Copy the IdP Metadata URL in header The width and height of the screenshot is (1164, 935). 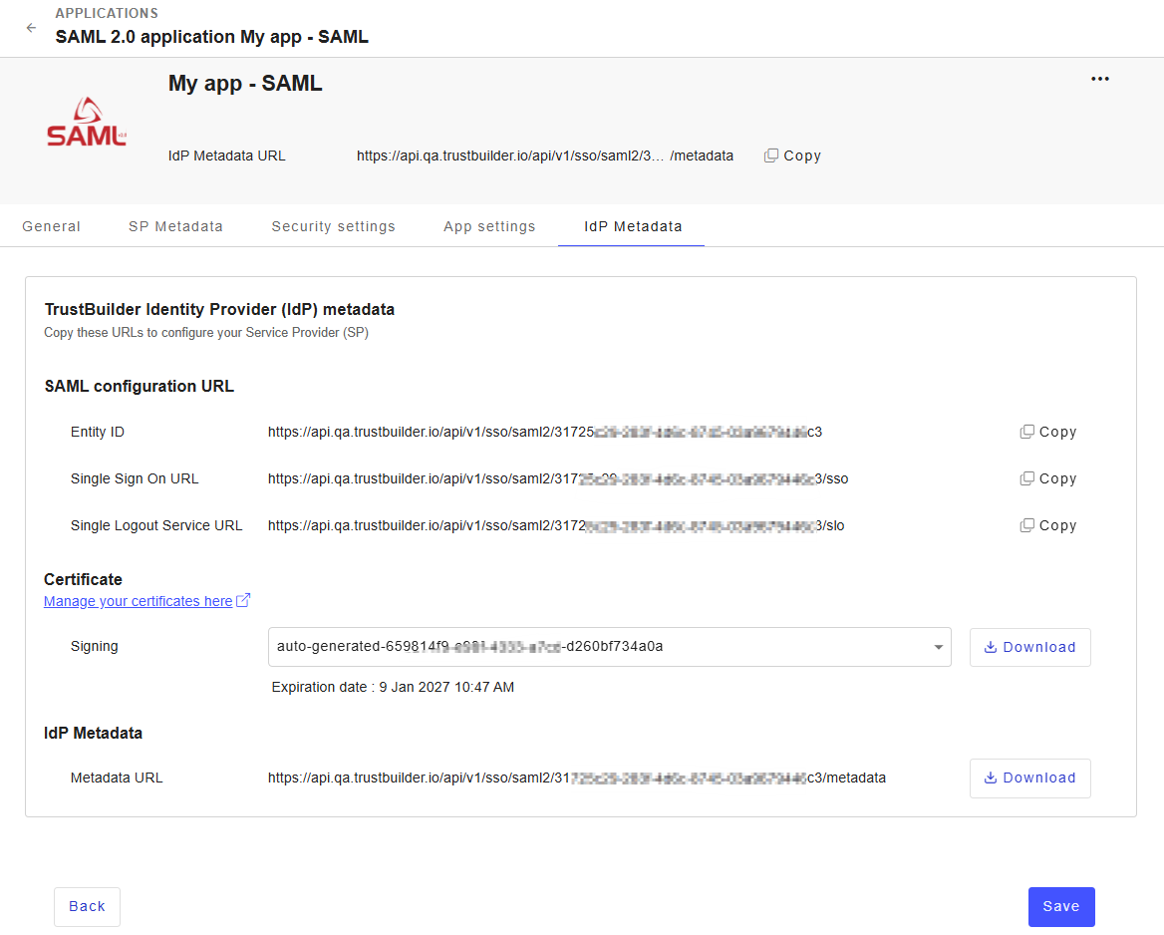coord(792,156)
